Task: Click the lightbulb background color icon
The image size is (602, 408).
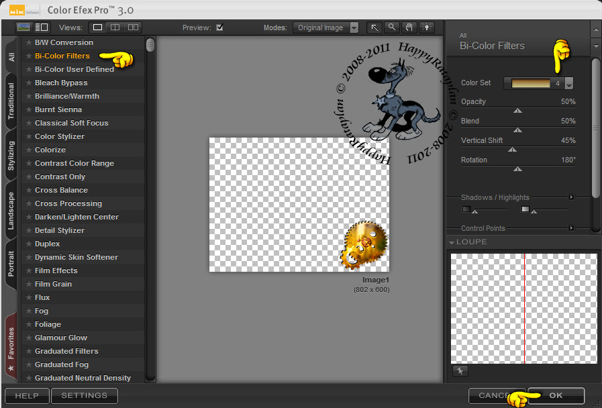Action: [427, 28]
